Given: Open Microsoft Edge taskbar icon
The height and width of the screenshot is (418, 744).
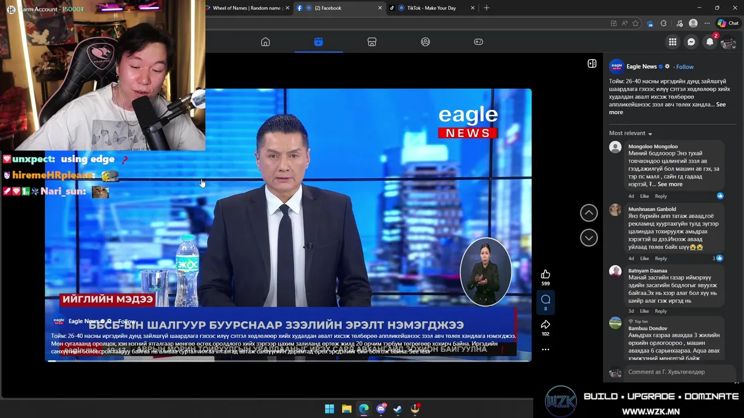Looking at the screenshot, I should point(364,409).
